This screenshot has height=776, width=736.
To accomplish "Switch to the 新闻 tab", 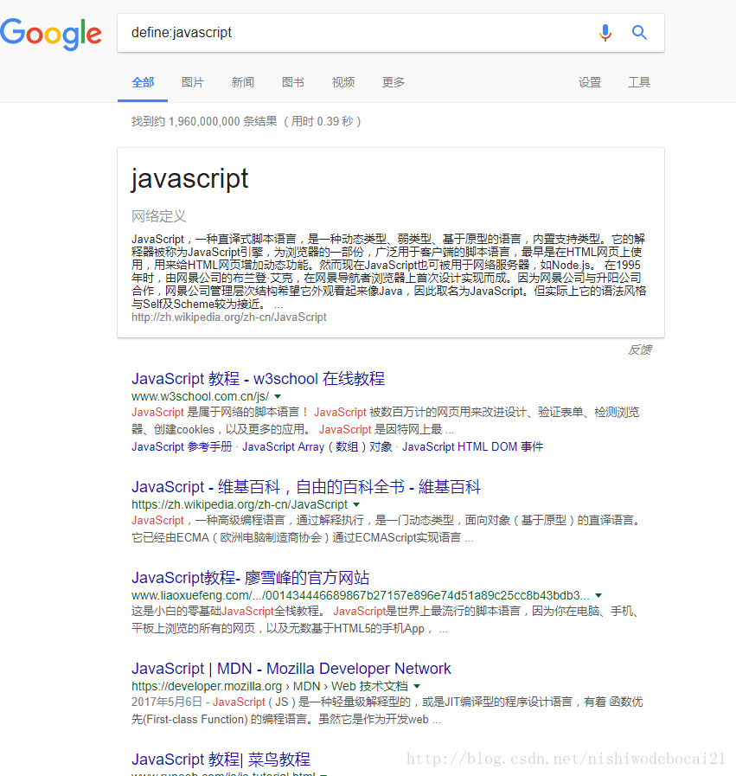I will click(x=243, y=82).
